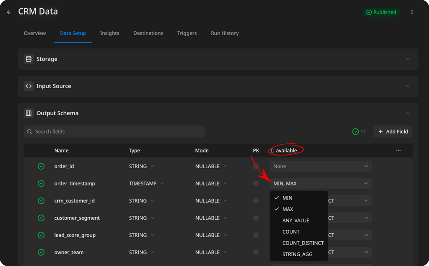Click the Mode column header
The image size is (429, 266).
202,151
